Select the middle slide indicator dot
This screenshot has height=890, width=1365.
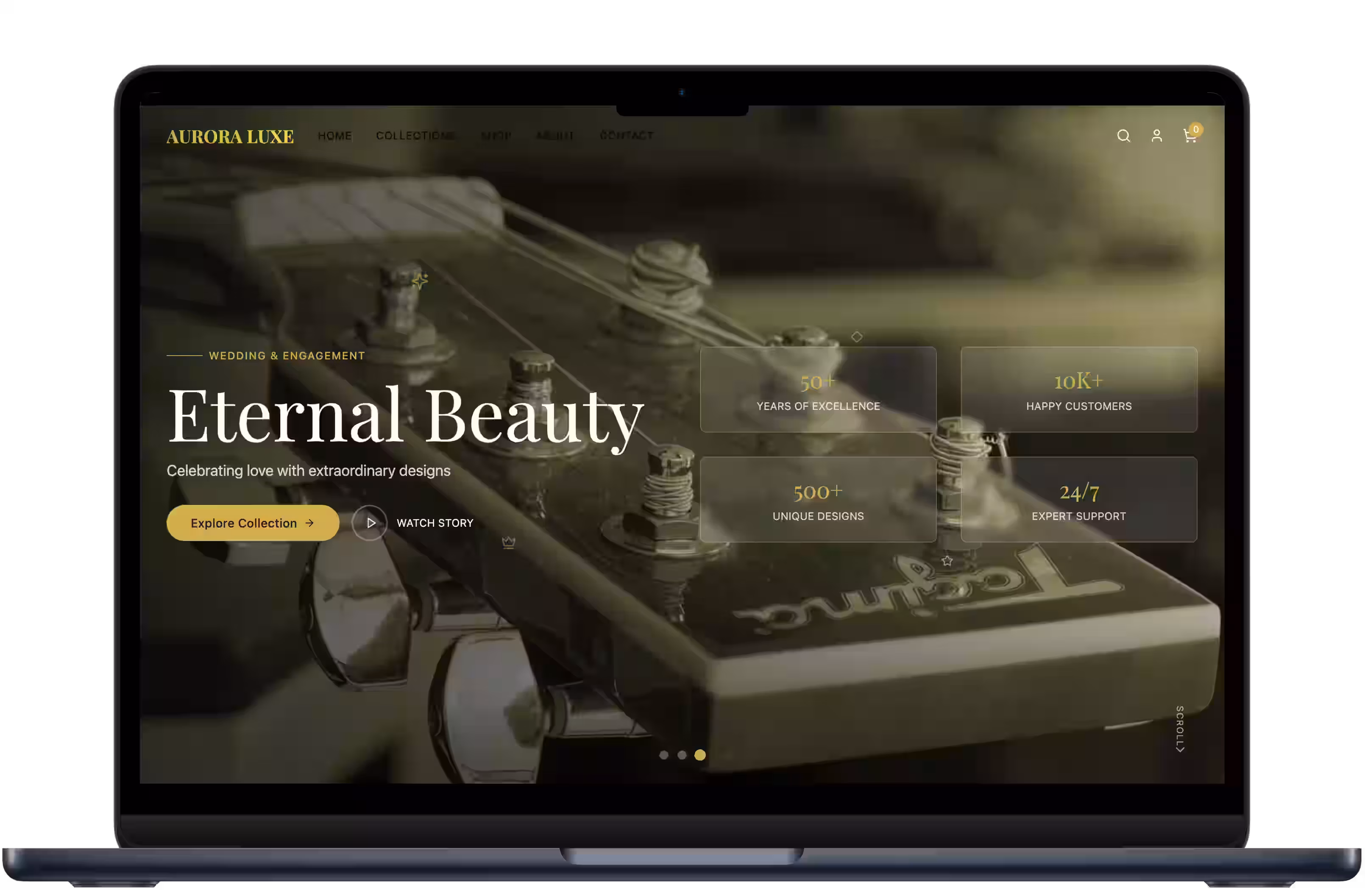[x=682, y=755]
